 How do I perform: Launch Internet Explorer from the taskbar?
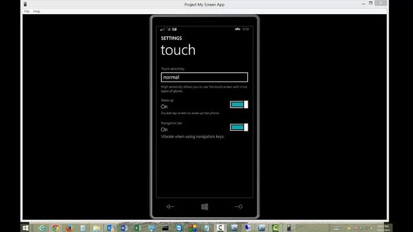tap(41, 227)
